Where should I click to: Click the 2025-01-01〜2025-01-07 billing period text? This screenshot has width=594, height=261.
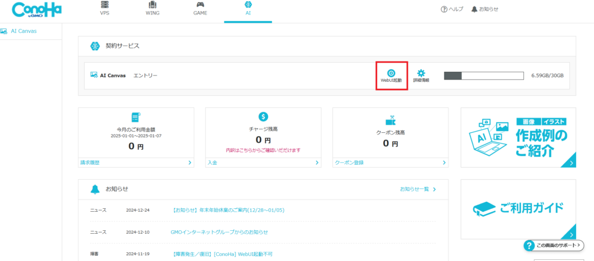coord(136,136)
